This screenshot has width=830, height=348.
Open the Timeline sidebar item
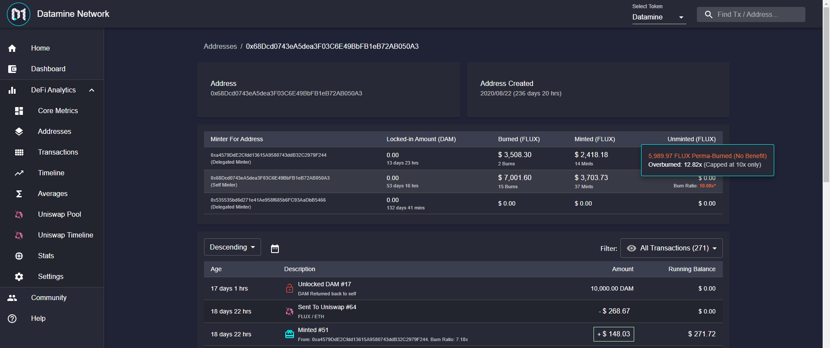pyautogui.click(x=52, y=173)
